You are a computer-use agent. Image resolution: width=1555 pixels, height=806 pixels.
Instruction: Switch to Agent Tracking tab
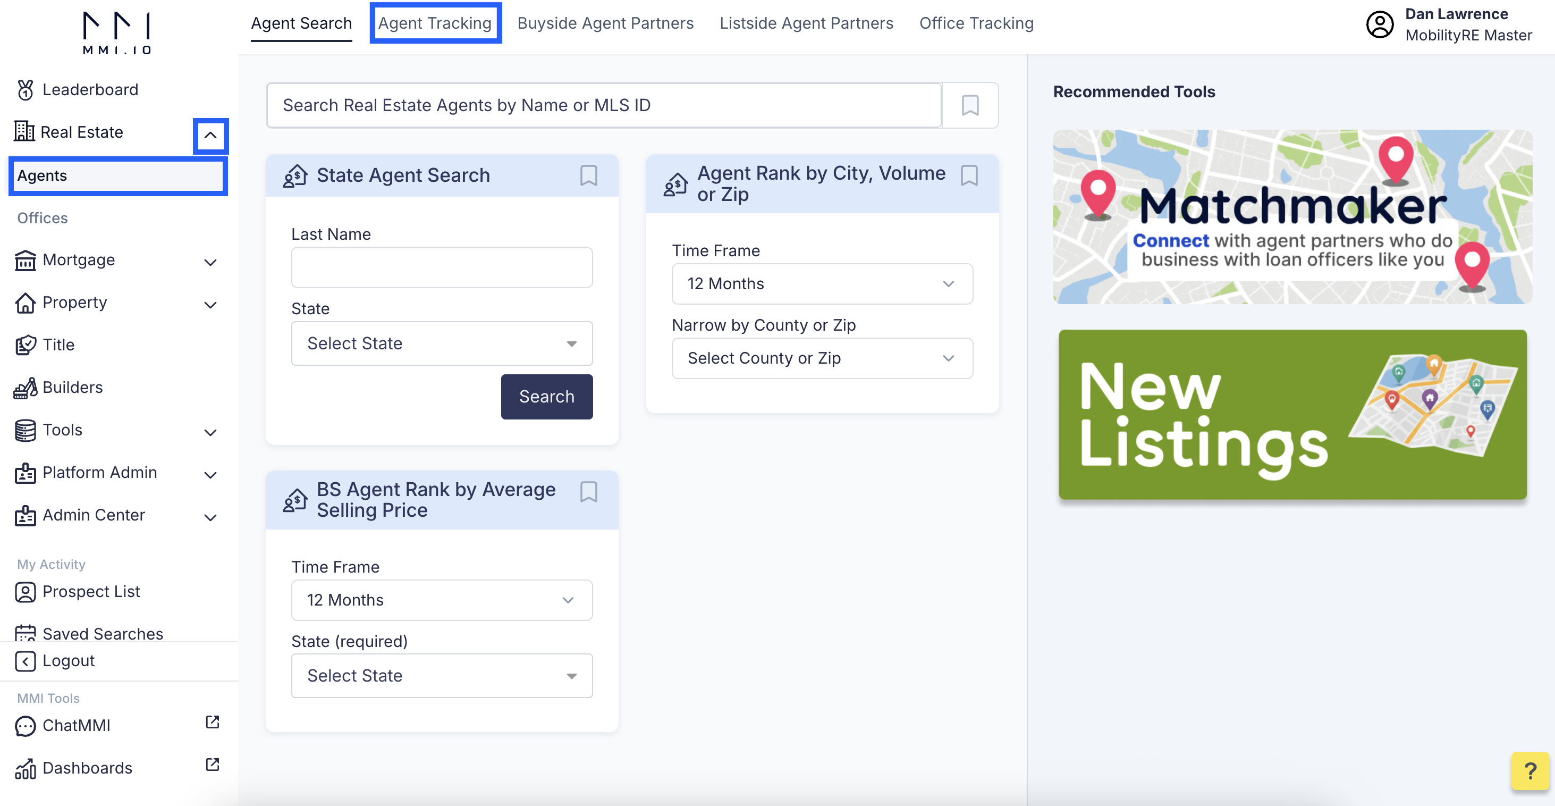(x=435, y=23)
